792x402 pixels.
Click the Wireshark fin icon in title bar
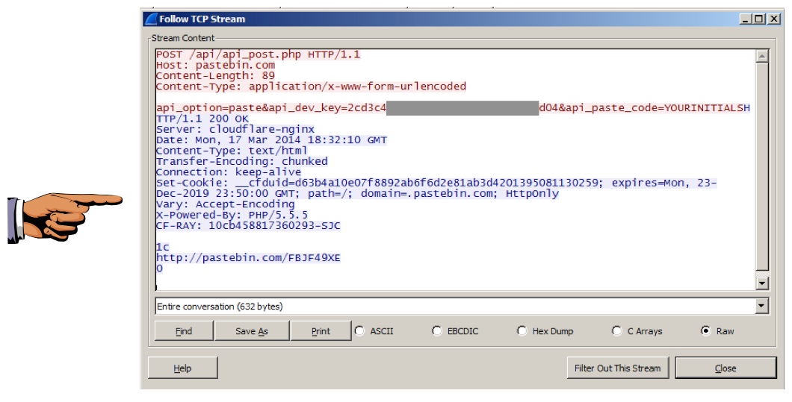151,19
